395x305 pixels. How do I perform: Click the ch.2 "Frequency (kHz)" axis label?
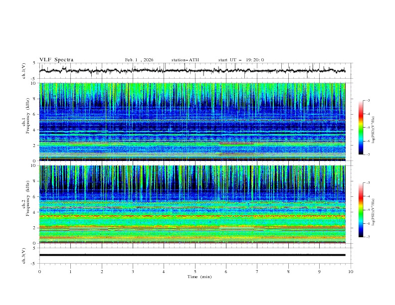click(x=28, y=198)
